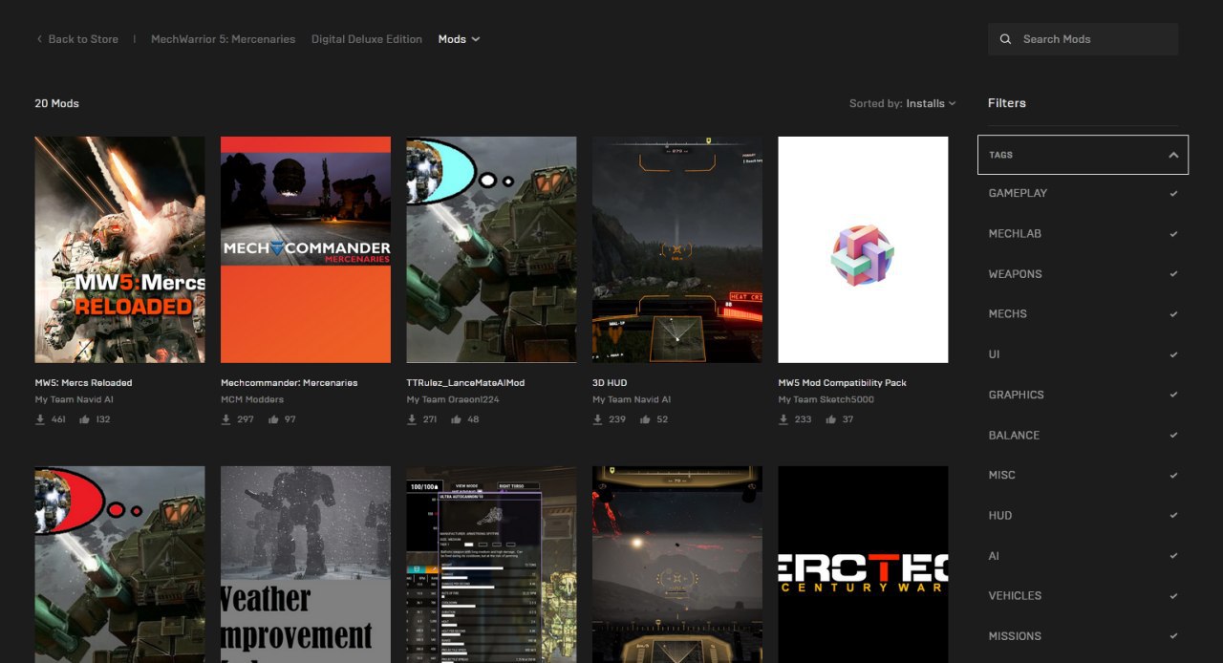Click author My Team Oraeon1224
This screenshot has width=1223, height=663.
452,399
